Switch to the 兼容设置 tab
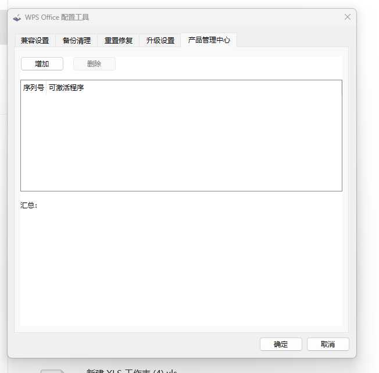379x373 pixels. click(x=35, y=40)
